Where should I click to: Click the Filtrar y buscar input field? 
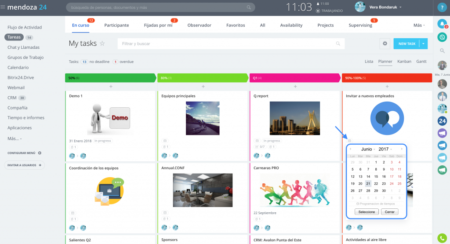[231, 44]
